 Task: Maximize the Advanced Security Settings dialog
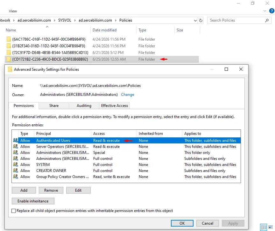[226, 69]
